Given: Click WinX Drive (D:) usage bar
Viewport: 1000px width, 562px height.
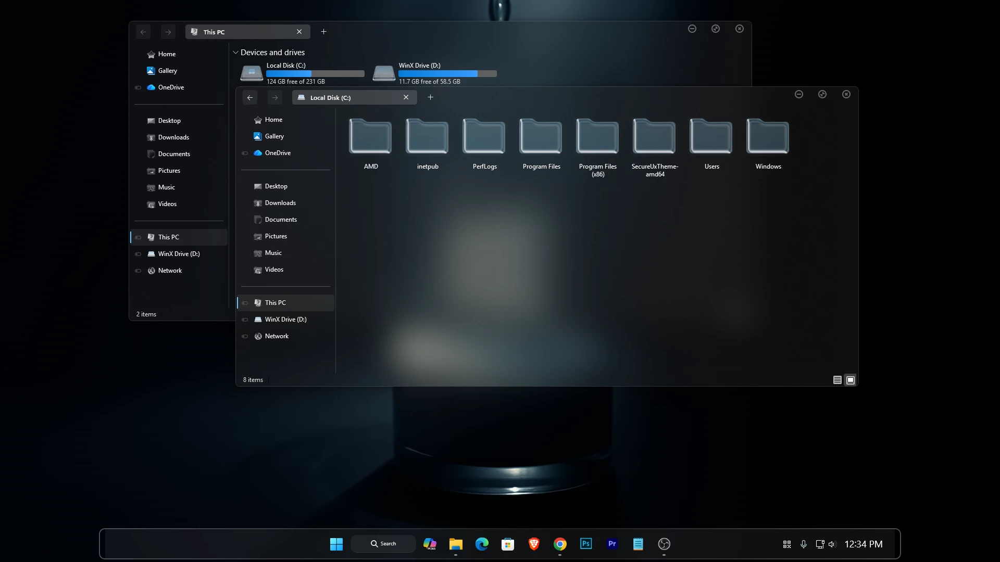Looking at the screenshot, I should 447,73.
